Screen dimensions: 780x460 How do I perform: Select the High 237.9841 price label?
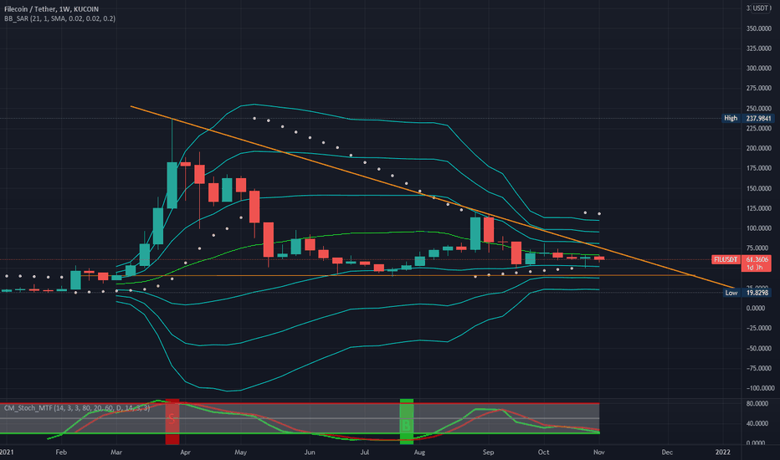coord(747,119)
